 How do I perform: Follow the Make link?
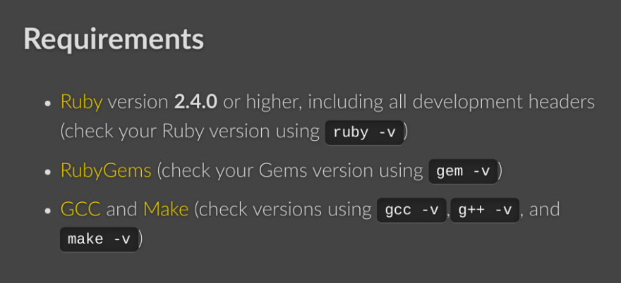[x=166, y=209]
